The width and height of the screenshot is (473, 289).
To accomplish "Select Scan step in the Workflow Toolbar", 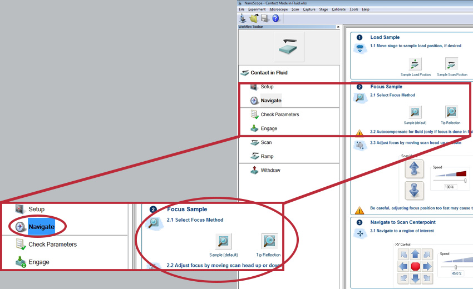I will coord(266,142).
